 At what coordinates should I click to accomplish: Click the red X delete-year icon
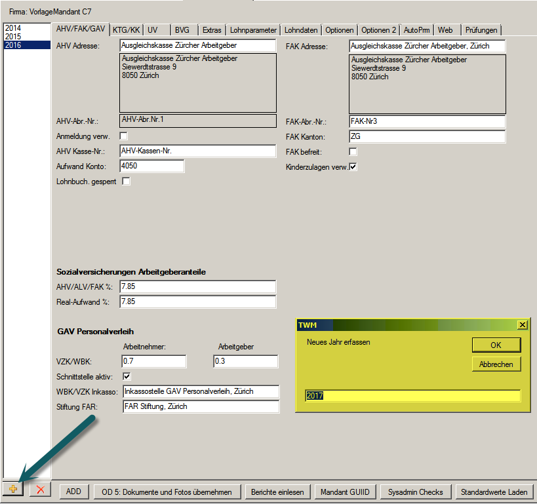pyautogui.click(x=40, y=490)
